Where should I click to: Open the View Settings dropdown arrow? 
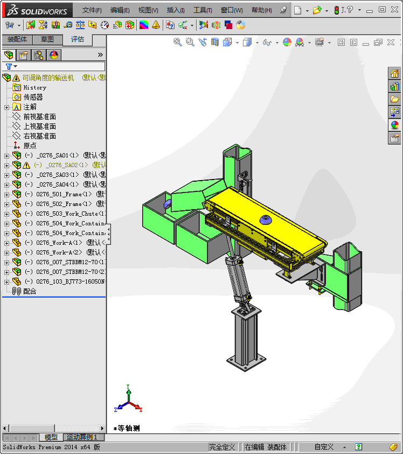329,43
